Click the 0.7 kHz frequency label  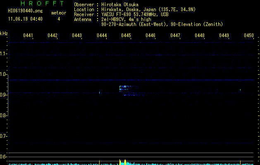click(x=3, y=136)
